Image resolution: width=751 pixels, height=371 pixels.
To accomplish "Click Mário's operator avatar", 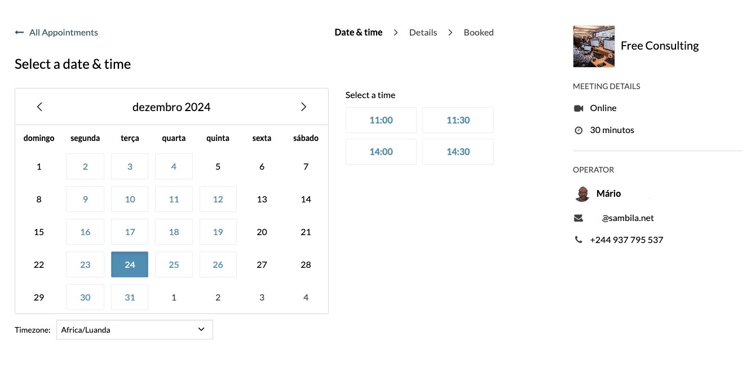I will click(x=582, y=194).
